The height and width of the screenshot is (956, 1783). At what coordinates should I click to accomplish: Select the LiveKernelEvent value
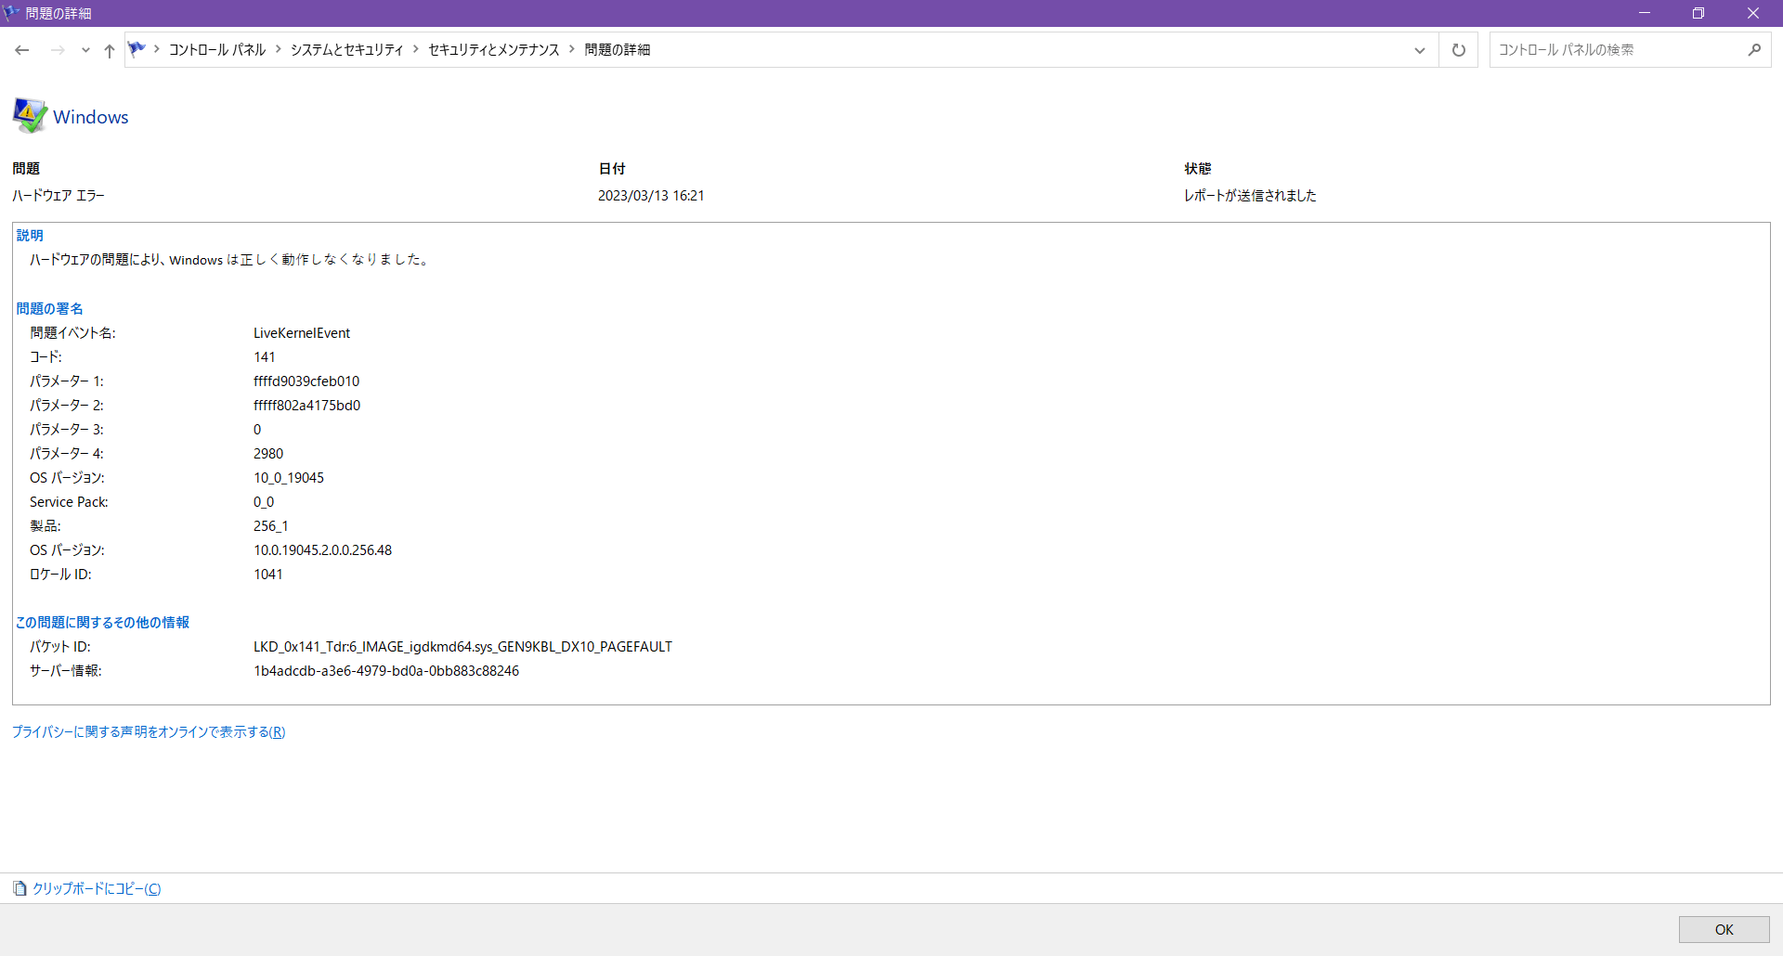click(x=302, y=333)
